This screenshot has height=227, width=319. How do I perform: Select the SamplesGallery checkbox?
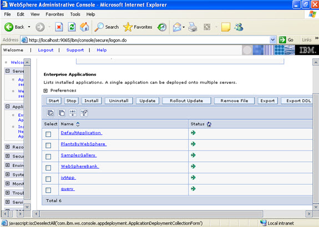tap(48, 157)
